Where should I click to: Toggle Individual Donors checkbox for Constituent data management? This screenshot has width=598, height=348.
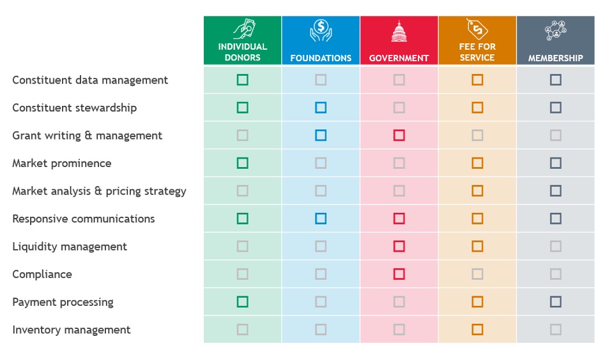242,80
